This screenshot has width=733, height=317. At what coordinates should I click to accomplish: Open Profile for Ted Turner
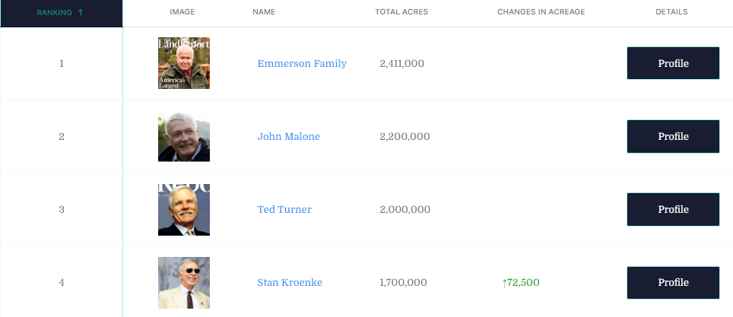click(x=673, y=210)
